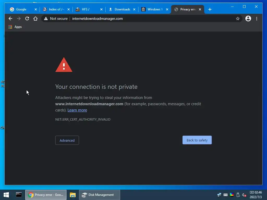Click the muted volume tray icon
This screenshot has height=200, width=267.
(x=244, y=195)
